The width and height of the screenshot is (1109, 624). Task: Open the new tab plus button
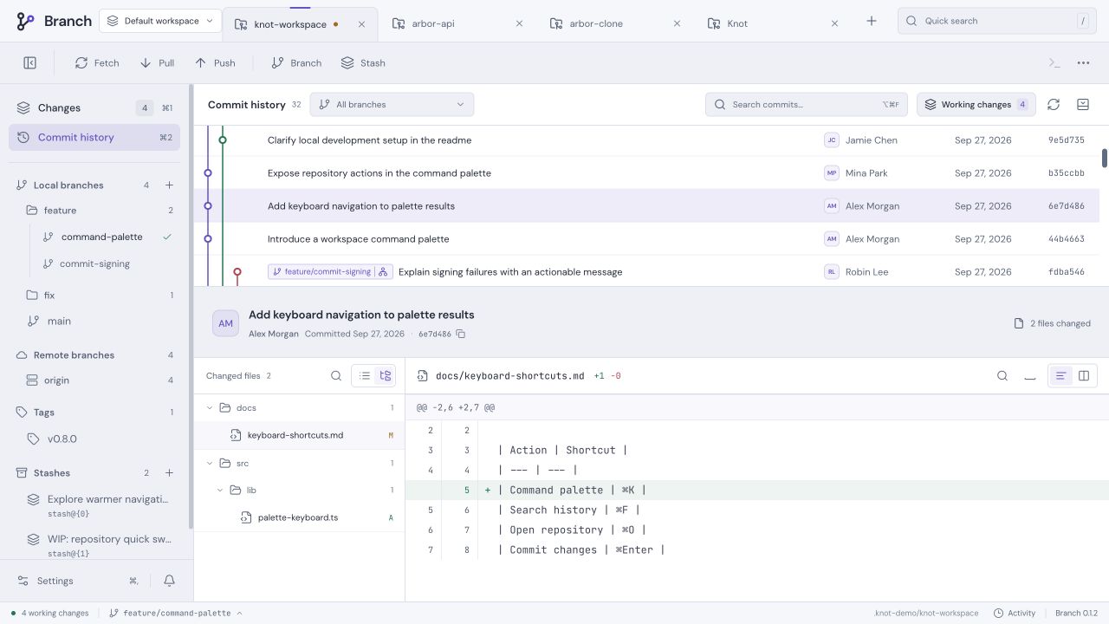(872, 22)
